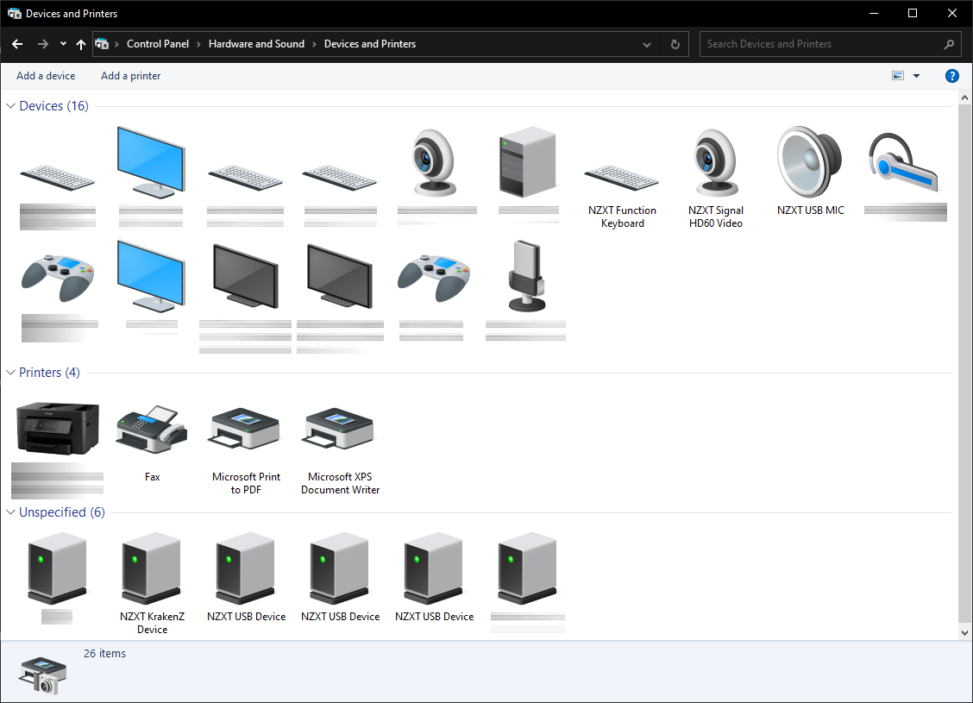Collapse the Unspecified (6) section
Viewport: 973px width, 703px height.
pyautogui.click(x=10, y=512)
